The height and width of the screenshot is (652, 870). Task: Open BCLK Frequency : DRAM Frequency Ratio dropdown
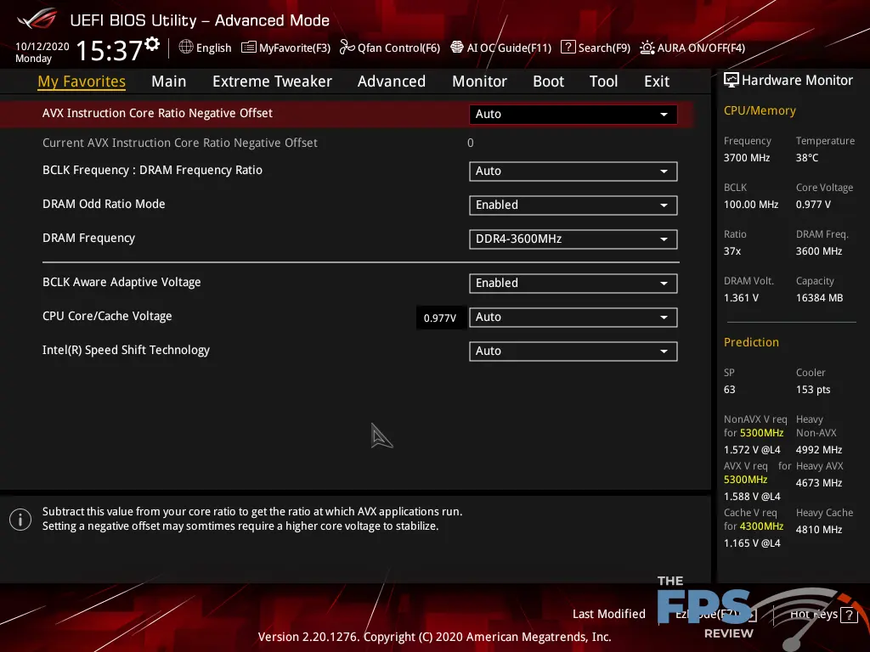573,171
